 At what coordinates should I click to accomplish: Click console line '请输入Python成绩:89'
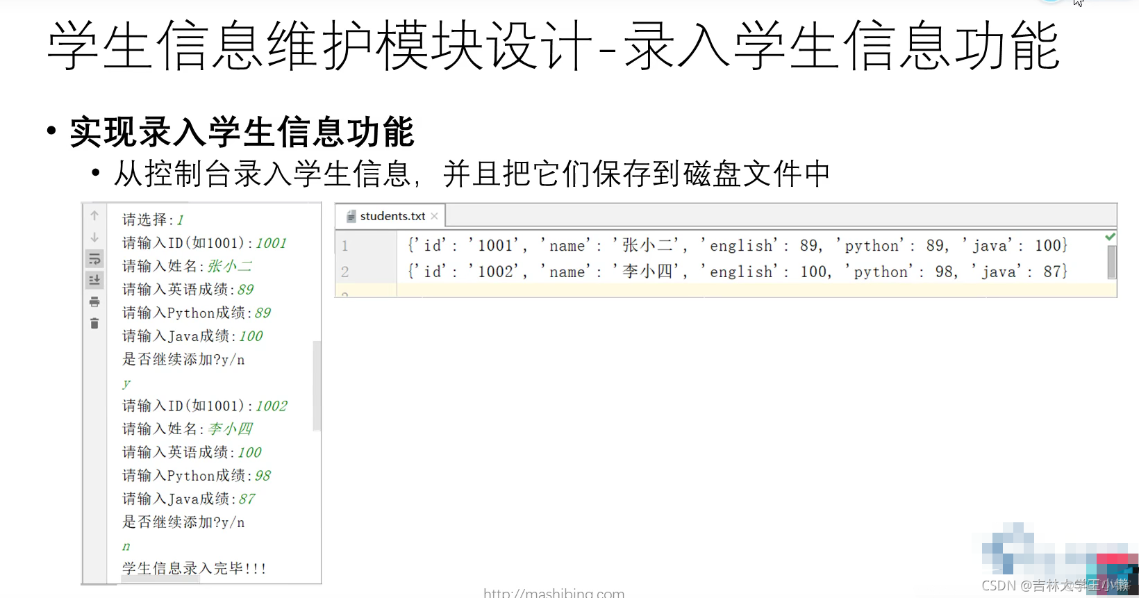(197, 313)
